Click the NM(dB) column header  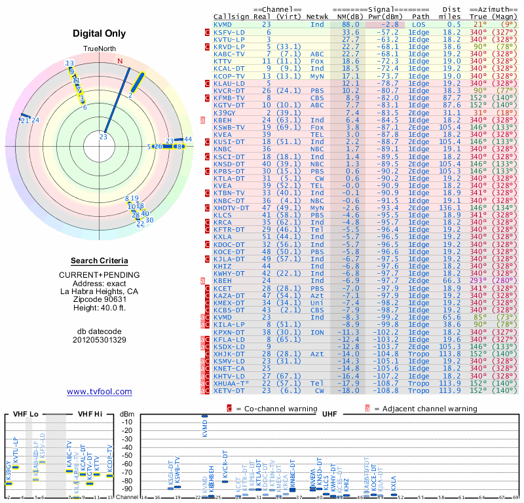350,16
